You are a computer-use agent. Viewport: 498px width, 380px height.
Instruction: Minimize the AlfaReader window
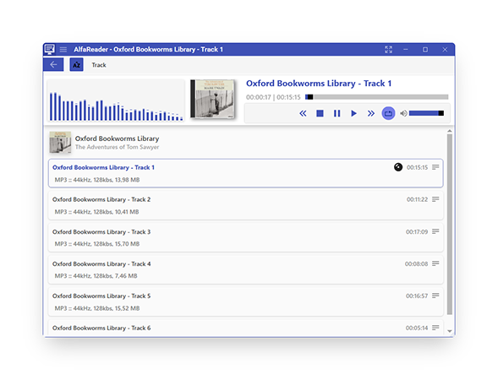[406, 50]
